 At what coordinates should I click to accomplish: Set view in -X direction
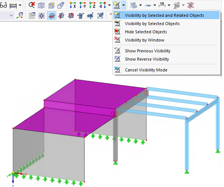coord(102,5)
